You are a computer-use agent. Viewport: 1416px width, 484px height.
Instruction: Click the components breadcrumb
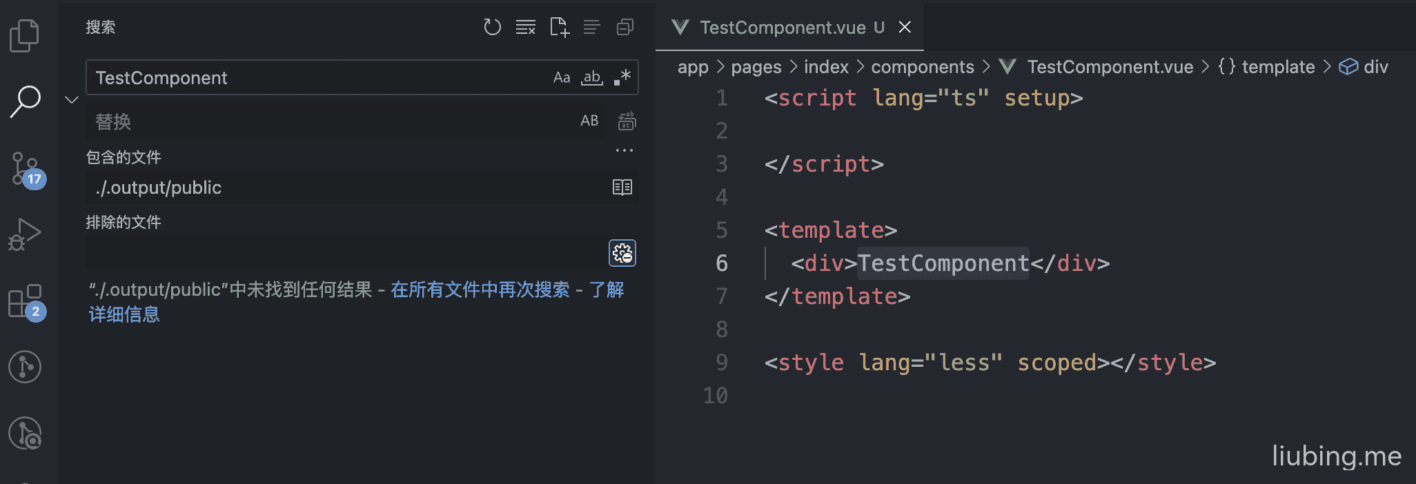(923, 67)
